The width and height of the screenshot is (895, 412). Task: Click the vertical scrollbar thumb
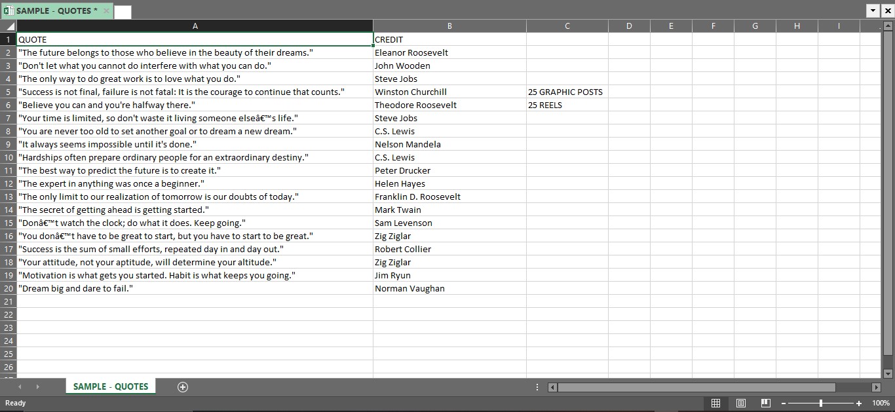pyautogui.click(x=888, y=193)
